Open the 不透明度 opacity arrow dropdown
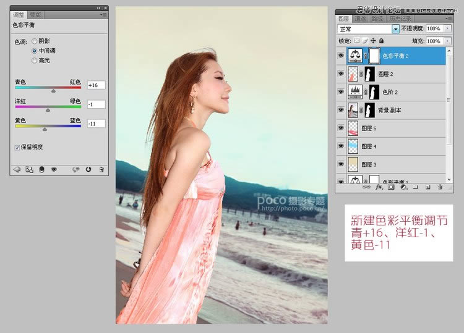 pyautogui.click(x=448, y=29)
